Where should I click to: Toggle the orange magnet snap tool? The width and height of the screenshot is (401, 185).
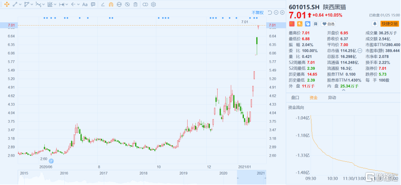click(x=111, y=4)
